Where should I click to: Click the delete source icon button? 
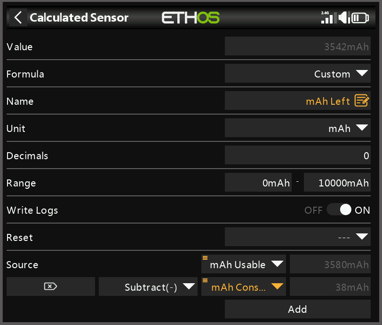[50, 286]
